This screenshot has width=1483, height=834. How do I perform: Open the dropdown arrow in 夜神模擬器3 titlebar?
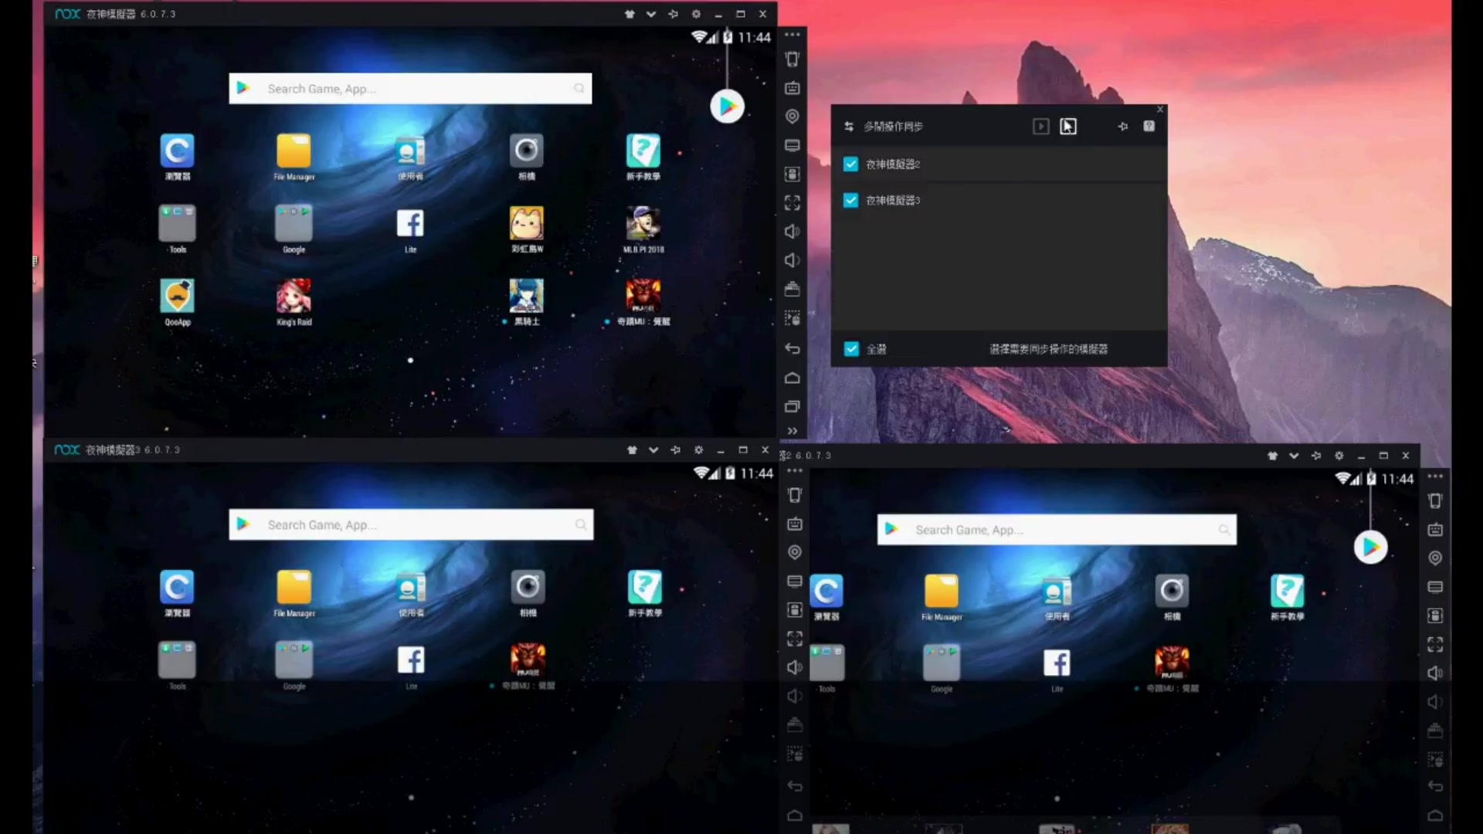653,450
